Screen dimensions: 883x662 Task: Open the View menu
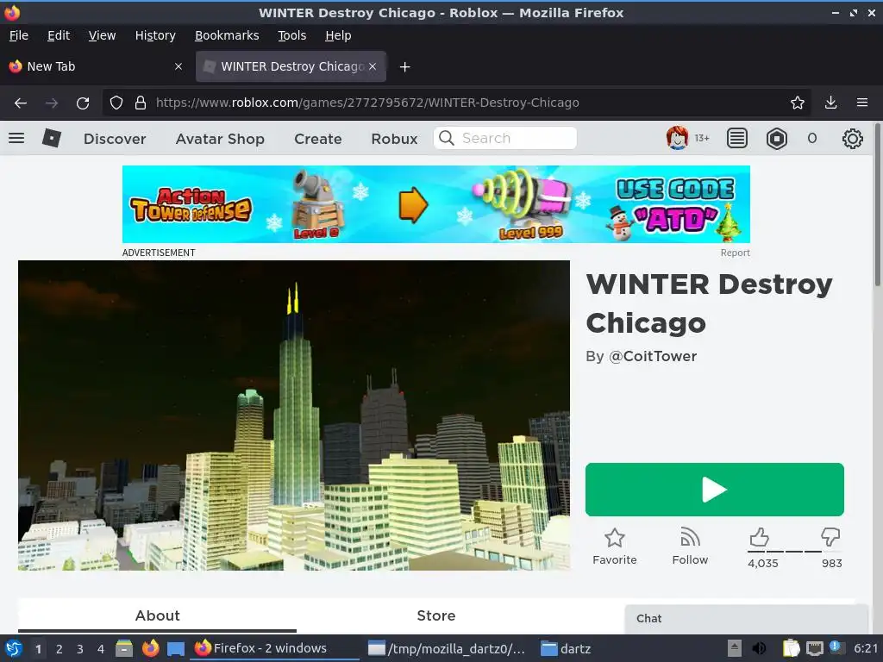click(102, 35)
